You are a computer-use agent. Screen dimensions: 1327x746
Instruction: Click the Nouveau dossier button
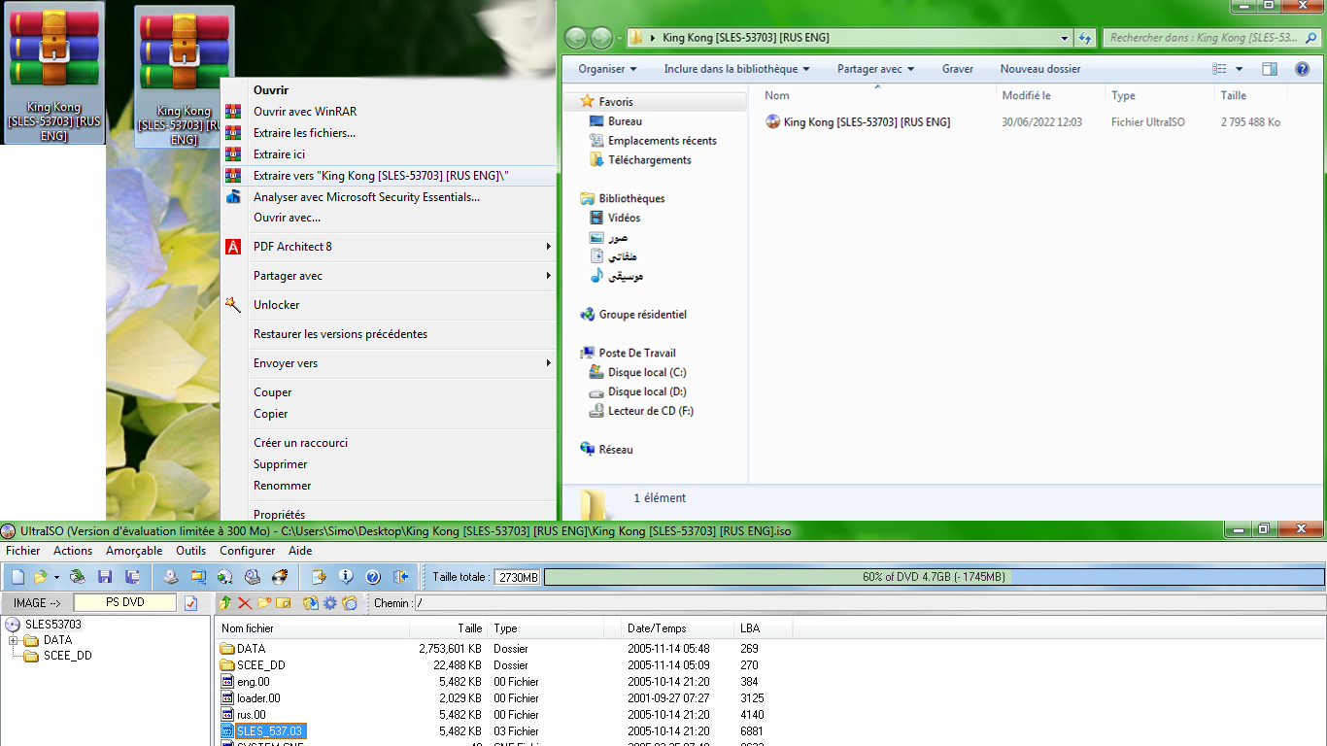[1039, 69]
